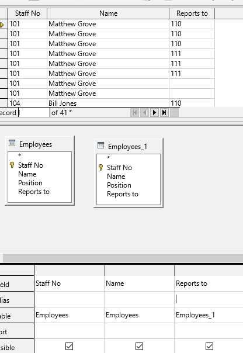Click the 104 staff number cell

tap(27, 103)
